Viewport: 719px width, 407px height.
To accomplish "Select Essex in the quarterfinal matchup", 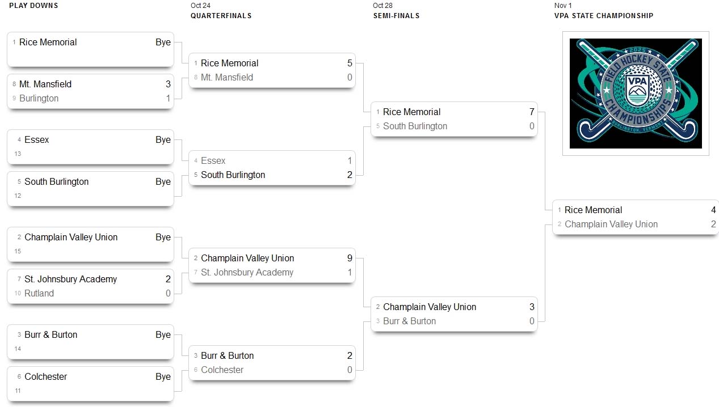I will coord(213,161).
